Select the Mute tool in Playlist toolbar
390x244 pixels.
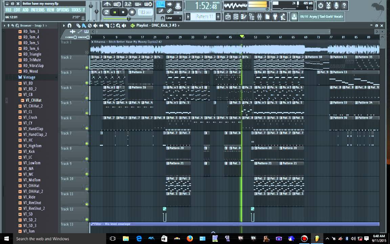click(x=95, y=25)
